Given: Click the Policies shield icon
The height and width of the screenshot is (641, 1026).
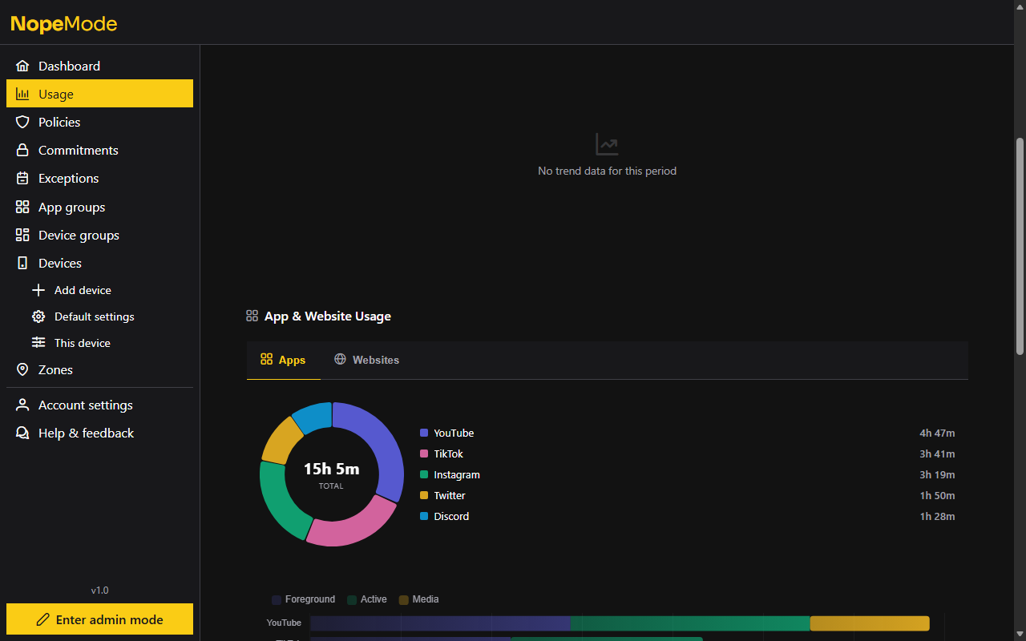Looking at the screenshot, I should (x=22, y=122).
